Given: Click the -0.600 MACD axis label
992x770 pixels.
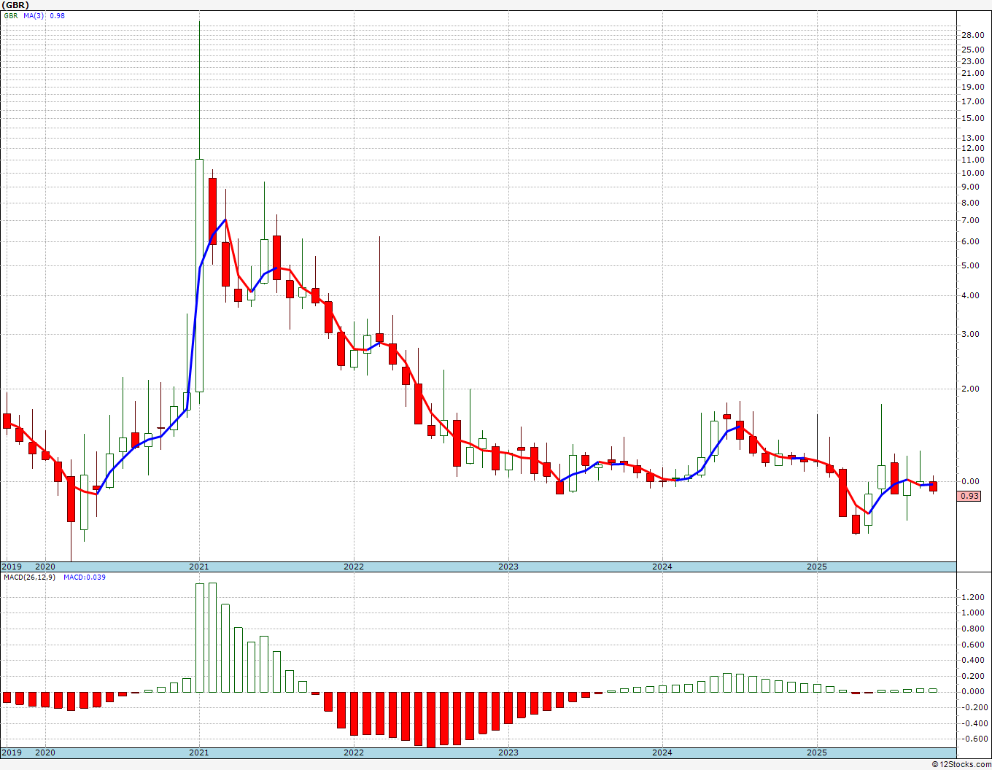Looking at the screenshot, I should point(972,739).
